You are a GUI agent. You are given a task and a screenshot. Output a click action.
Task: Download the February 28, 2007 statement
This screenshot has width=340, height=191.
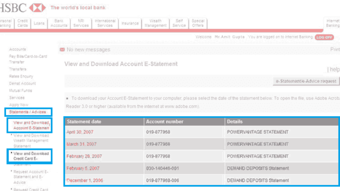(x=84, y=156)
